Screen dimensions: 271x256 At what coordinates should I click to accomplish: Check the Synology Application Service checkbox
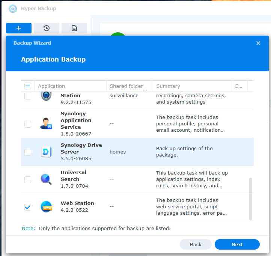(x=28, y=124)
